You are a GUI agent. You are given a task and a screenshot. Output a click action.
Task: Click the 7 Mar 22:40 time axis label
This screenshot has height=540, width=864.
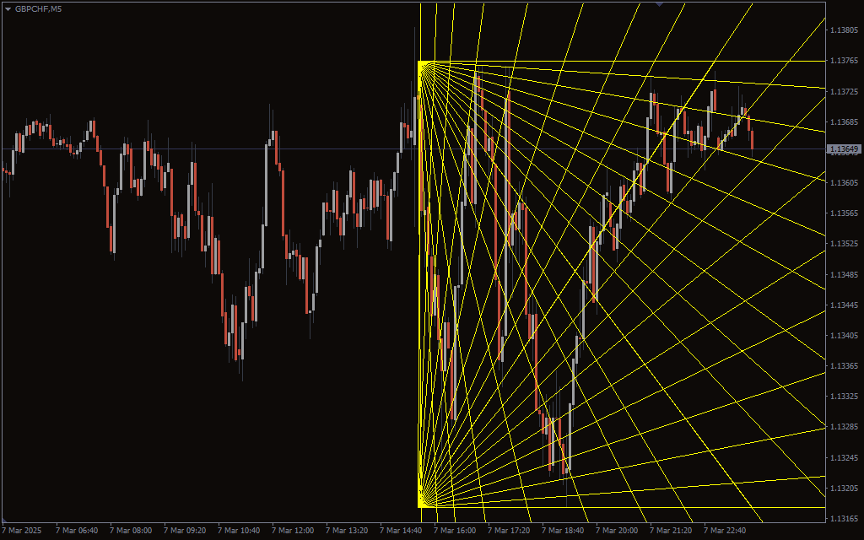pos(725,531)
